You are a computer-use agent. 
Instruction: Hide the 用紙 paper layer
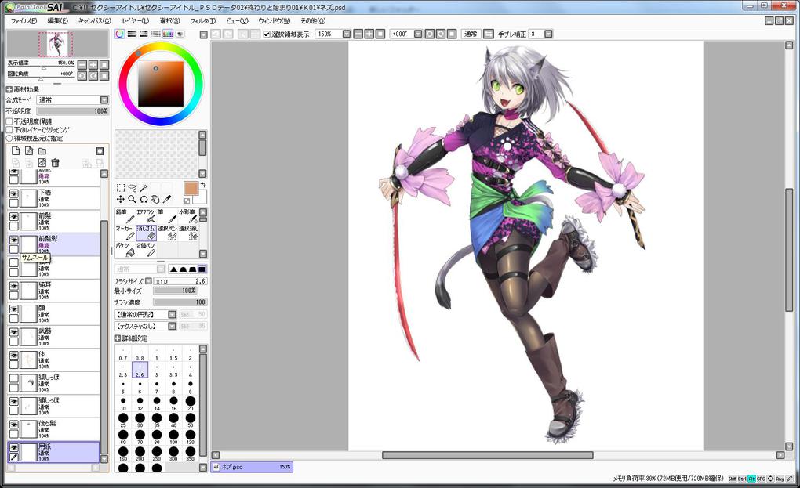[x=14, y=448]
